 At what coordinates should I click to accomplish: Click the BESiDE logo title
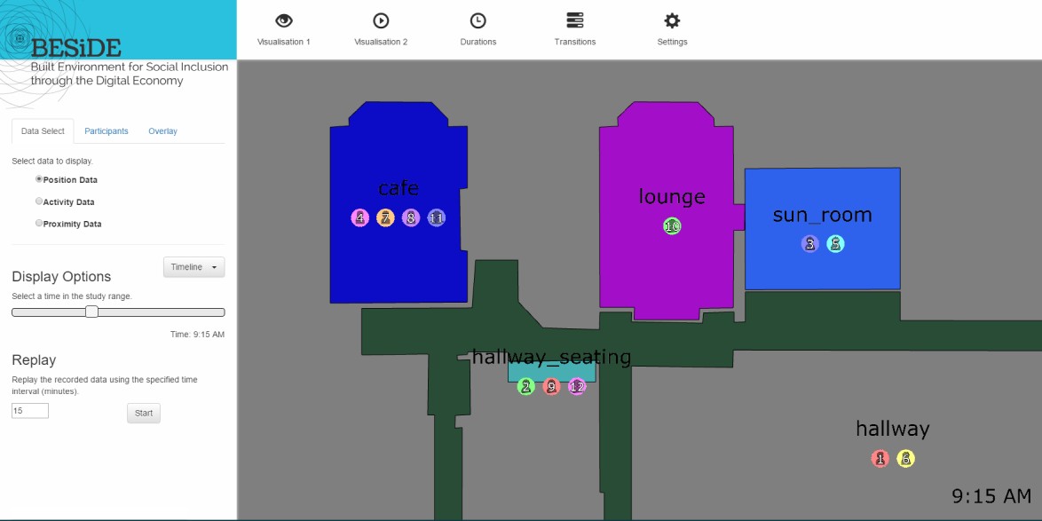coord(75,48)
